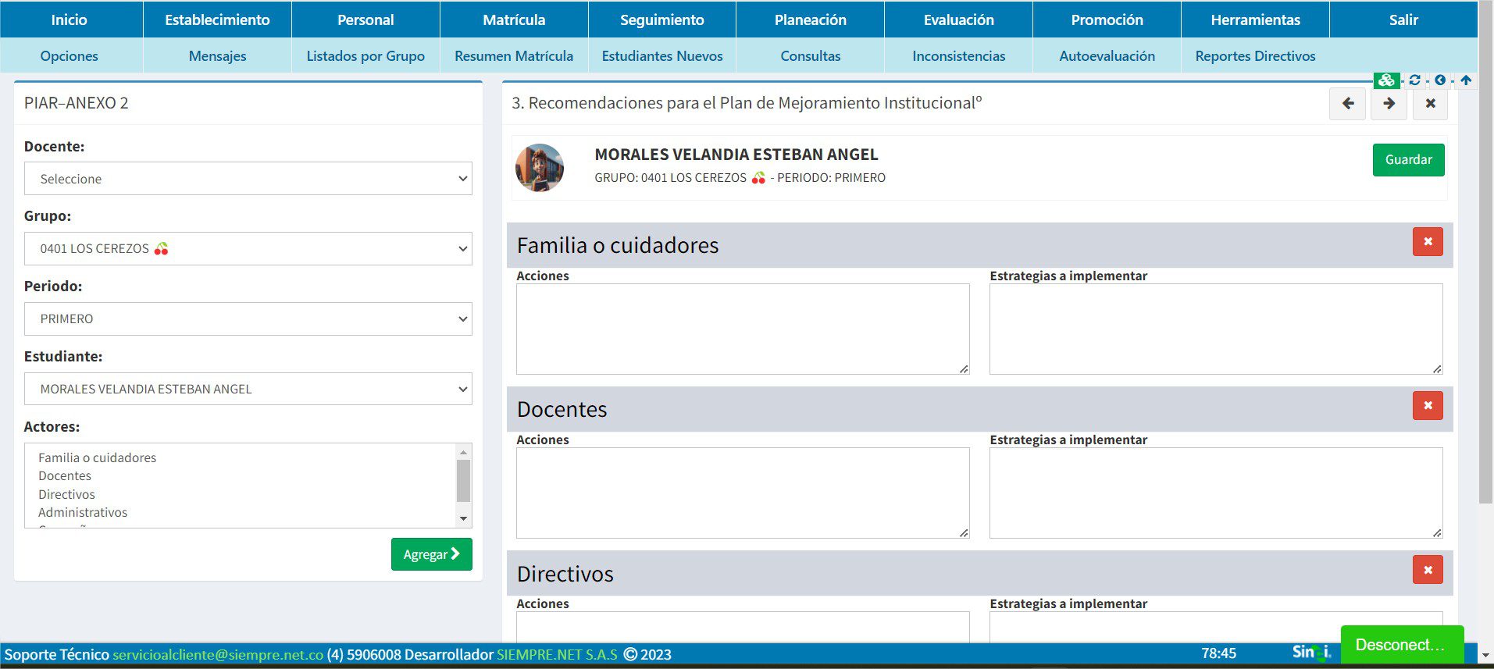This screenshot has height=669, width=1494.
Task: Select Directivos in Actores list
Action: 66,494
